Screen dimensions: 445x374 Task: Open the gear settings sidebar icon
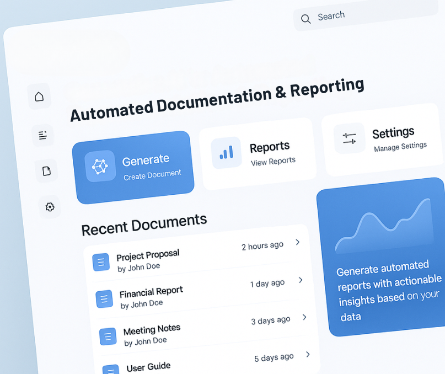click(50, 207)
